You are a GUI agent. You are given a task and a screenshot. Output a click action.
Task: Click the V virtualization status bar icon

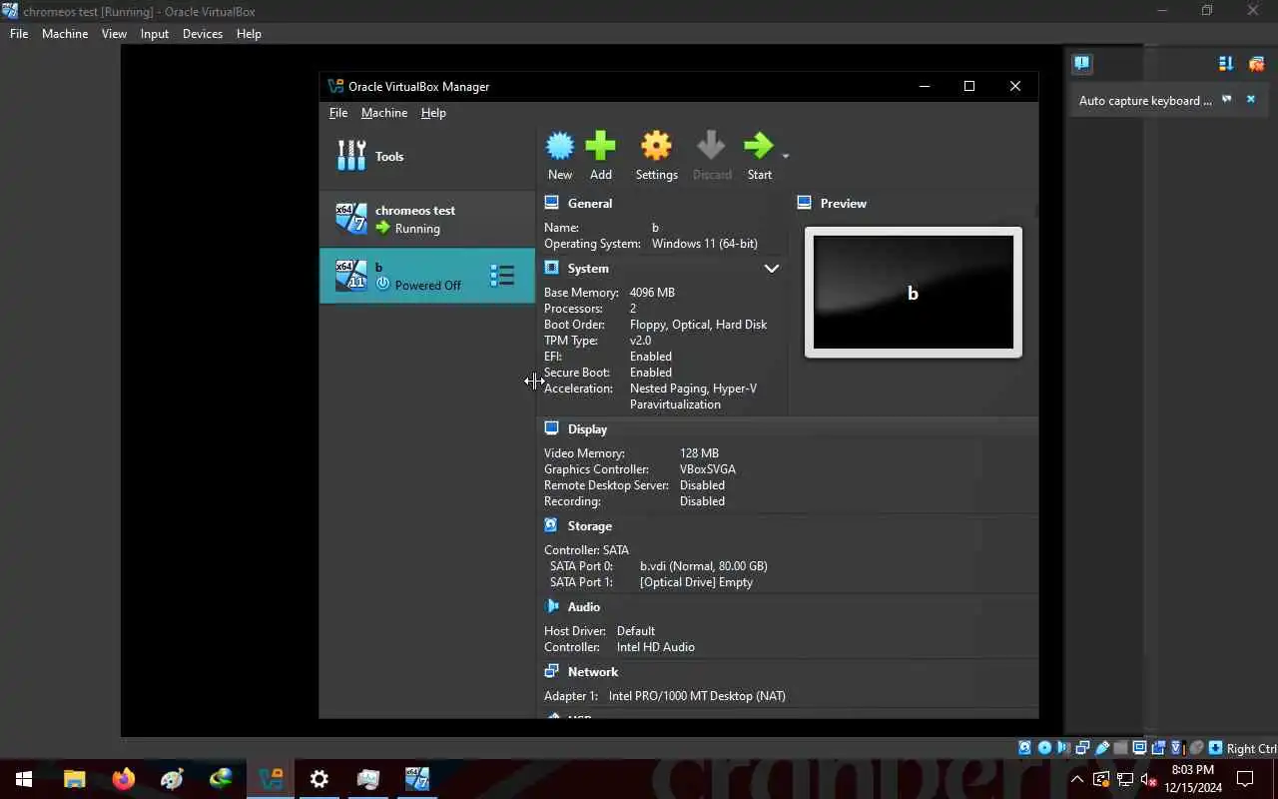coord(1177,748)
